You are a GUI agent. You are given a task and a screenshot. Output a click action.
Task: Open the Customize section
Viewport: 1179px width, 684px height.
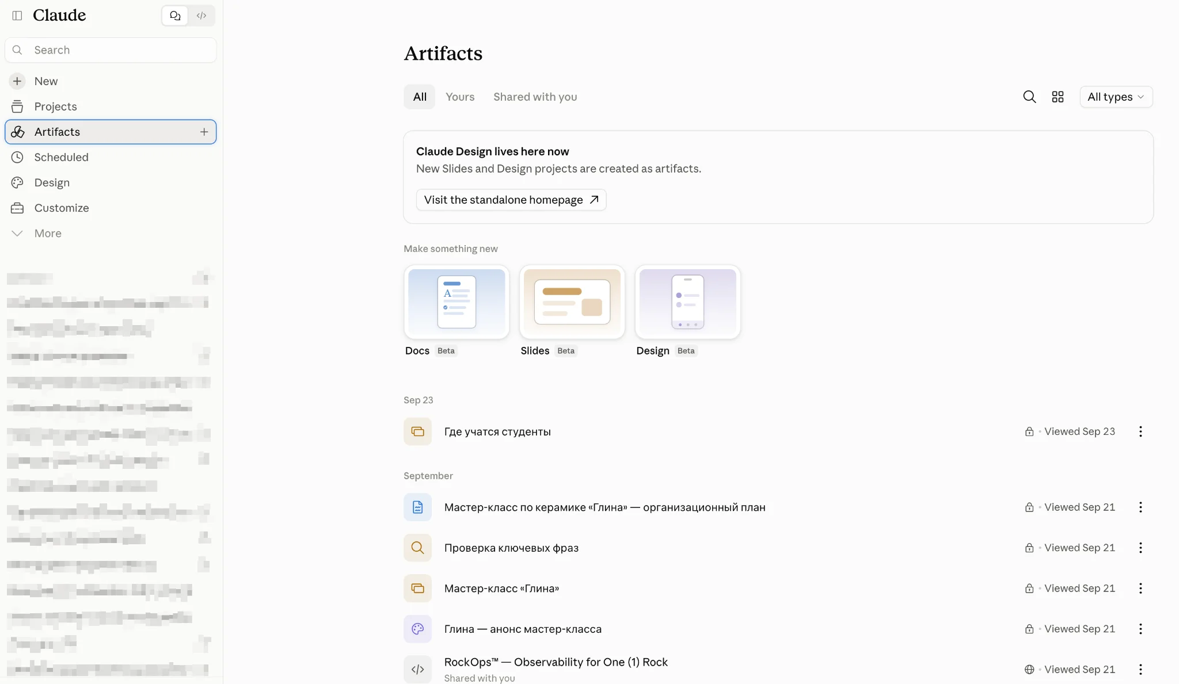[x=111, y=208]
